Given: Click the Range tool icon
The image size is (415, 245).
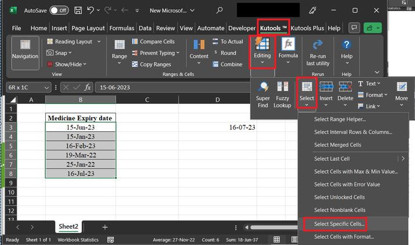Looking at the screenshot, I should pos(120,45).
